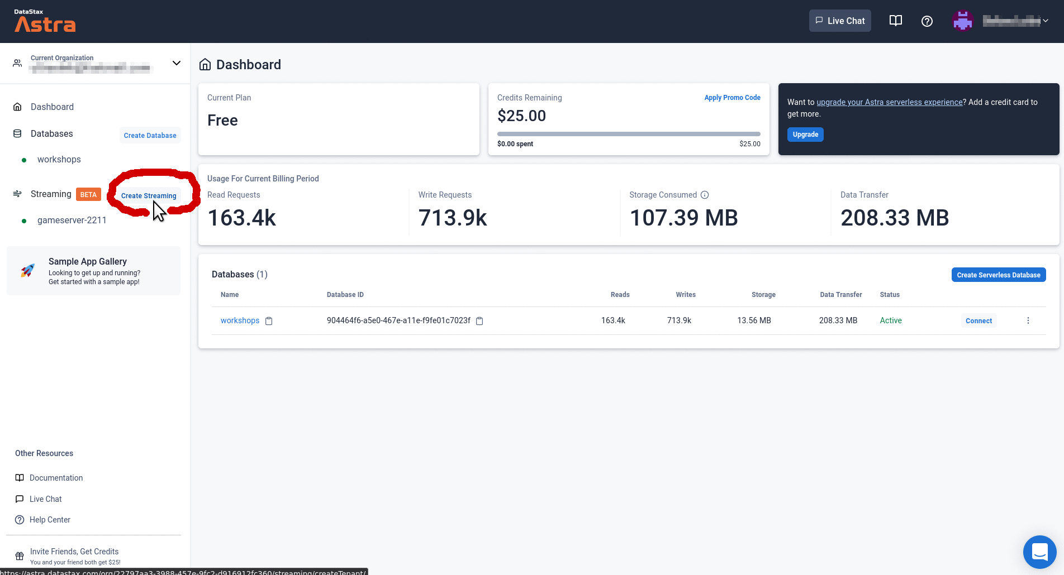1064x575 pixels.
Task: Click Apply Promo Code link
Action: 732,97
